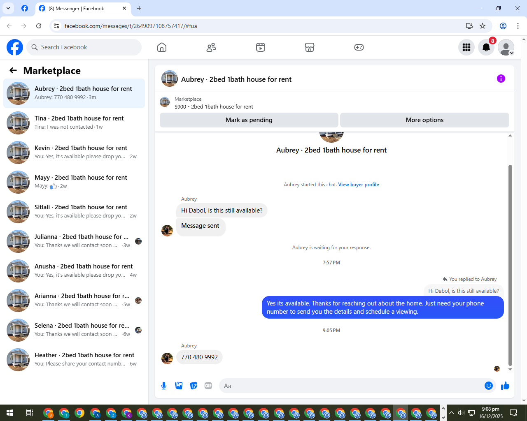This screenshot has width=527, height=421.
Task: View site information icon in address bar
Action: click(x=56, y=26)
